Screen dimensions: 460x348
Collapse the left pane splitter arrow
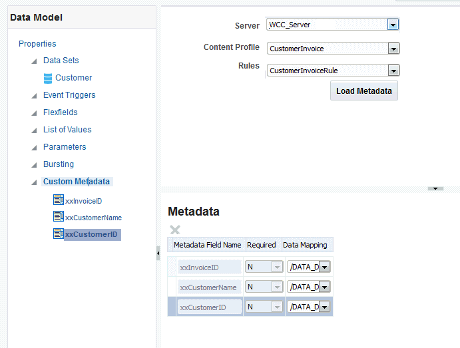(x=158, y=253)
